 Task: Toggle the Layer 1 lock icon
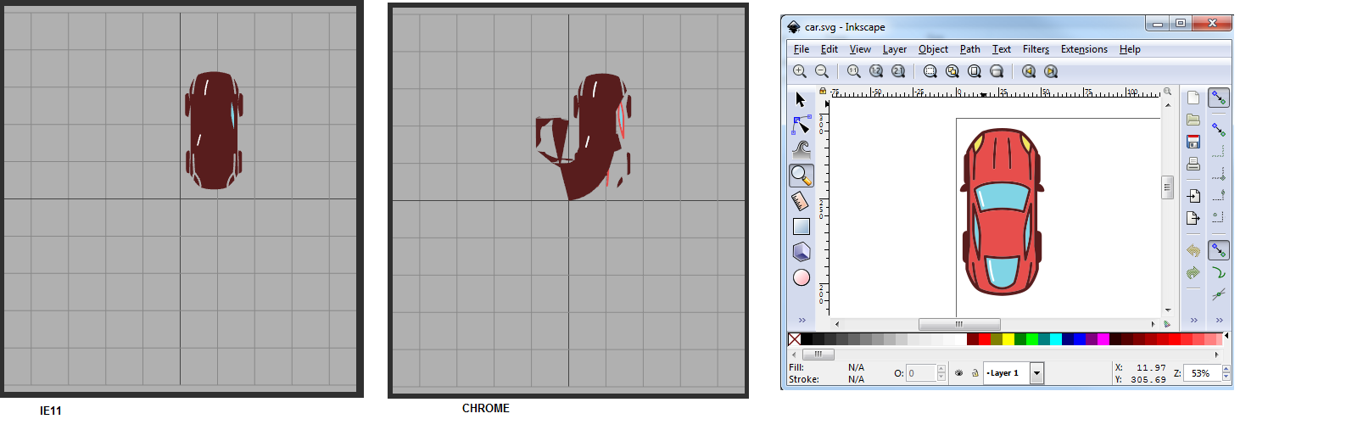pos(975,373)
